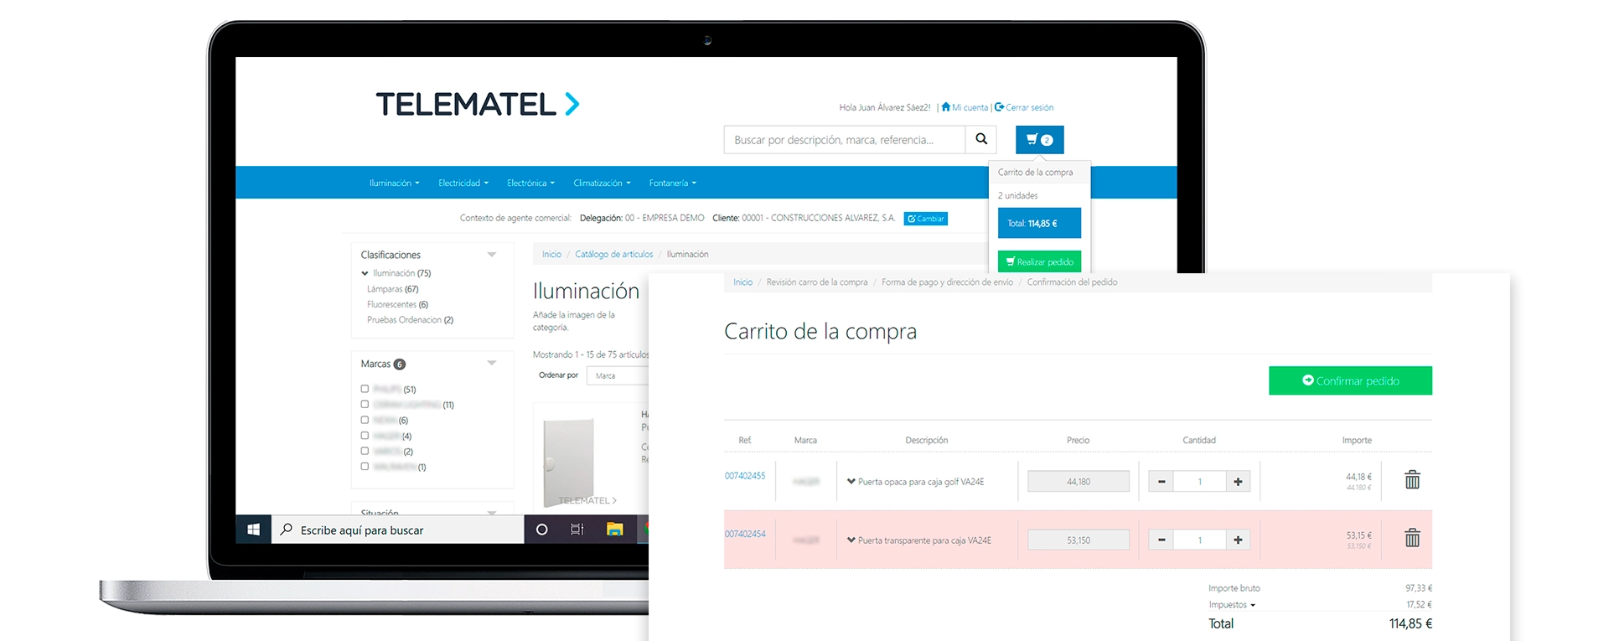This screenshot has width=1609, height=641.
Task: Open reference link 007402454
Action: coord(745,534)
